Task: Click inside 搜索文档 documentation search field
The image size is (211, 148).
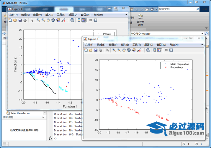Action: coord(177,9)
